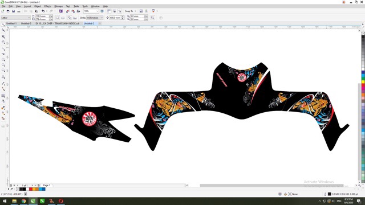Open the Object menu
Image resolution: width=365 pixels, height=205 pixels.
tap(38, 6)
